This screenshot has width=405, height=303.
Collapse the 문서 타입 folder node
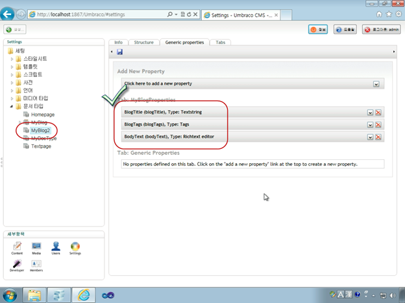tap(12, 106)
